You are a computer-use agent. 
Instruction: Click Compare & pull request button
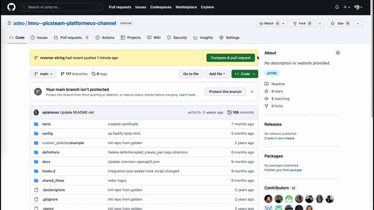click(x=231, y=58)
